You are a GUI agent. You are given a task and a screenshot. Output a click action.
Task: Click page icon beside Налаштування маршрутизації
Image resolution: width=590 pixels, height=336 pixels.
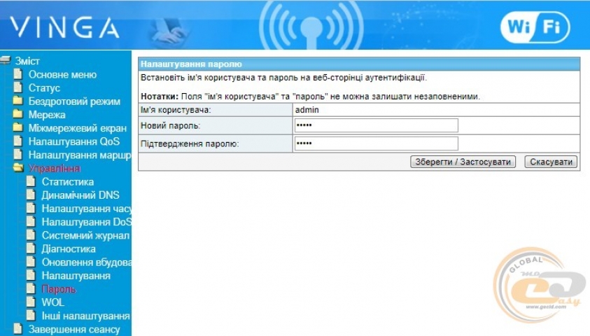[18, 154]
